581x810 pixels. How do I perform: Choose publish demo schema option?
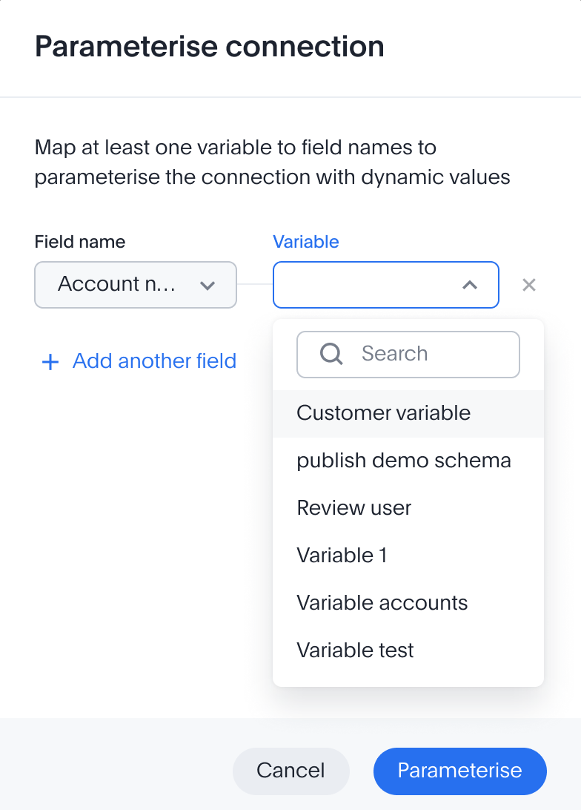coord(408,461)
